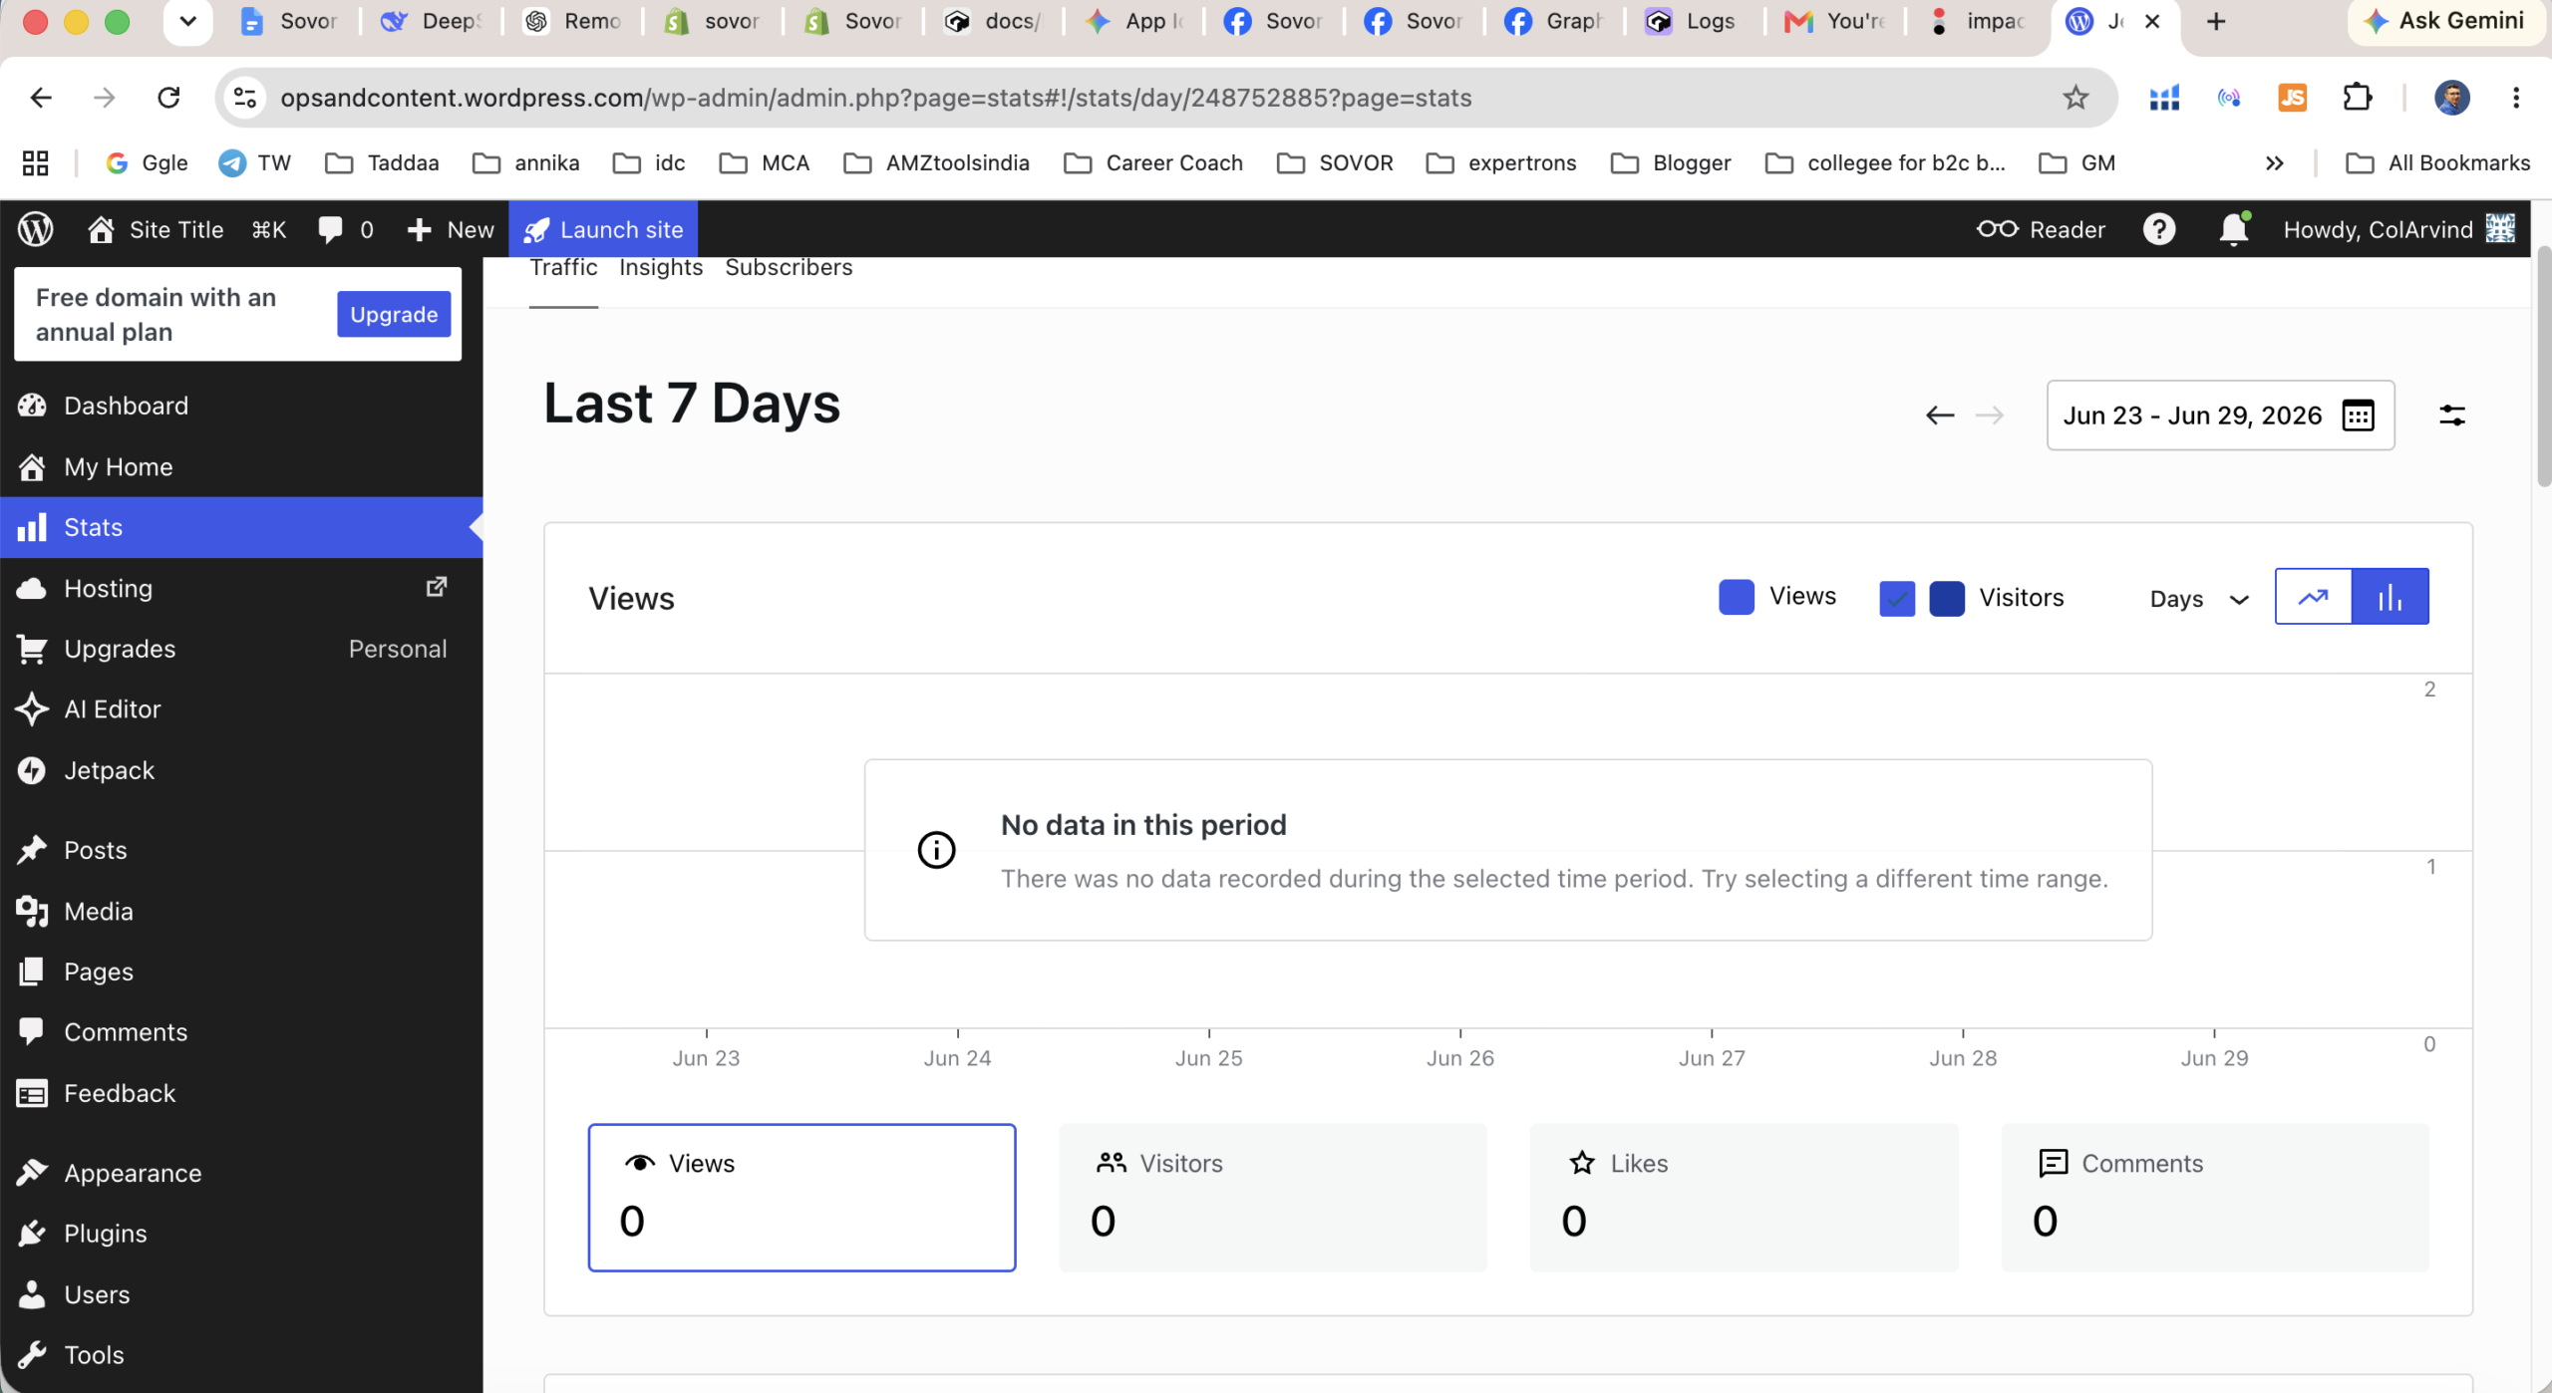The width and height of the screenshot is (2552, 1393).
Task: Click the Hosting external link icon
Action: (x=436, y=587)
